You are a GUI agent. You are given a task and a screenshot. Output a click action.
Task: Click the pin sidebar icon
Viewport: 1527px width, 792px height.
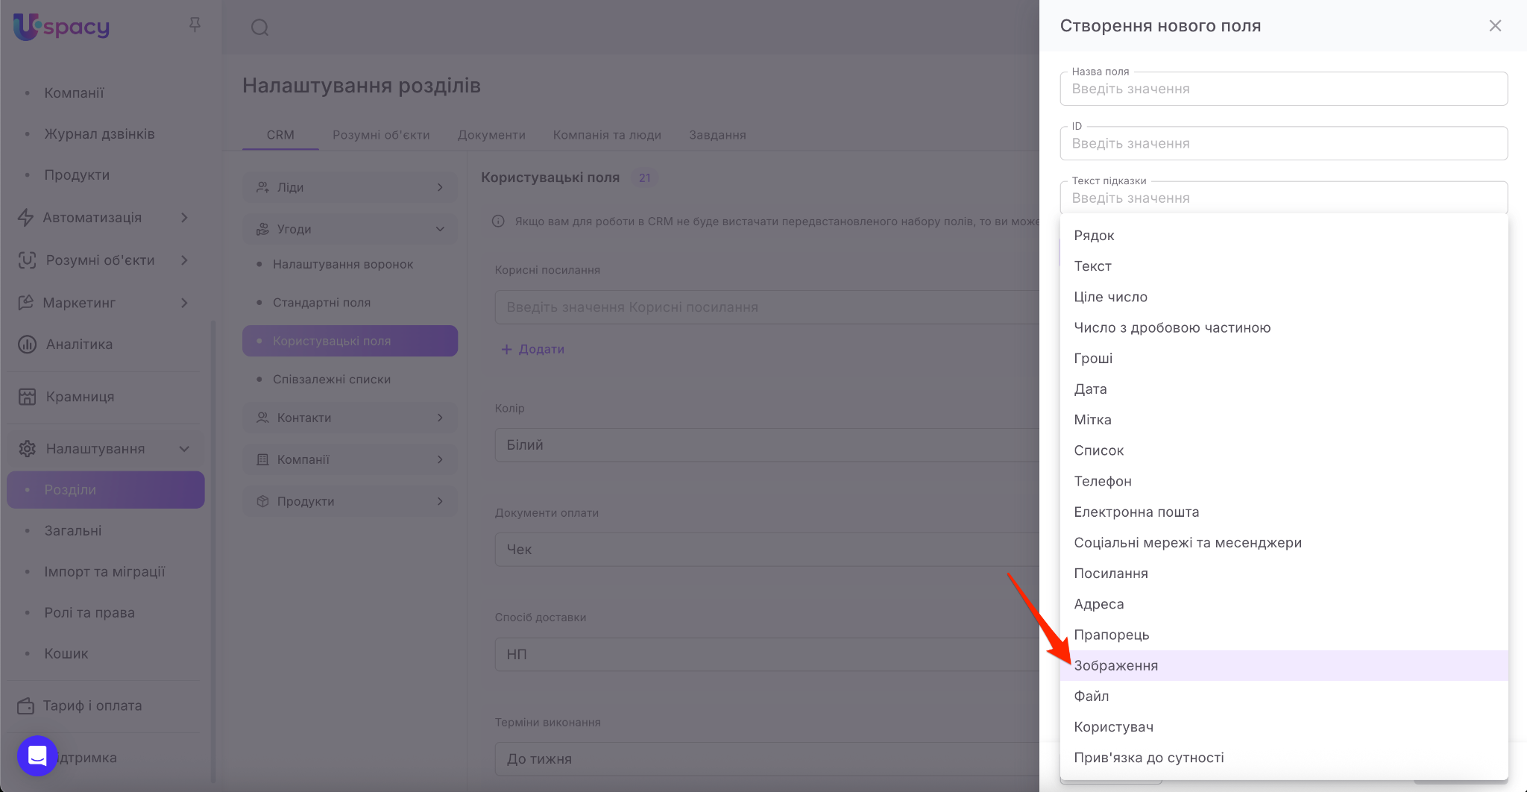click(195, 25)
